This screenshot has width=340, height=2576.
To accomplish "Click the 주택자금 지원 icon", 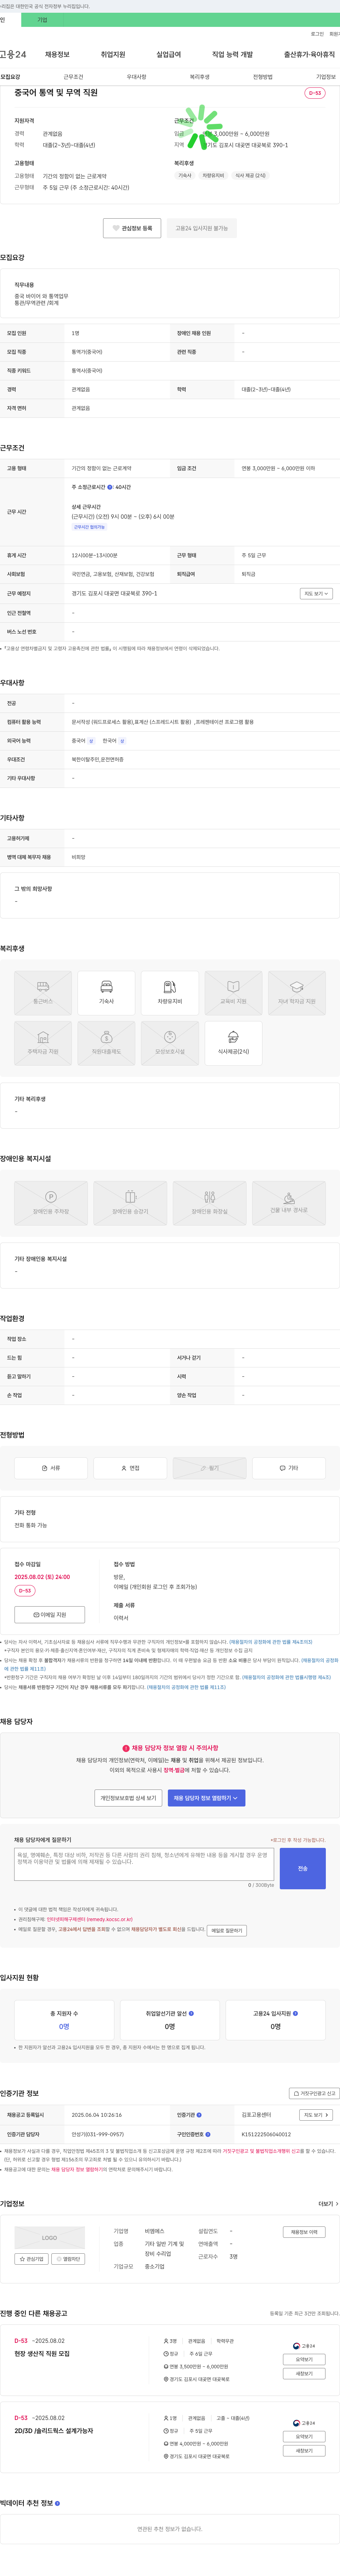I will click(x=43, y=1043).
